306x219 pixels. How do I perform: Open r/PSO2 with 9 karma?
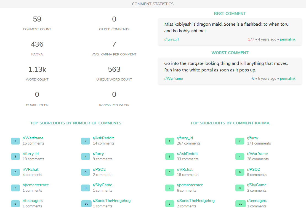pyautogui.click(x=253, y=169)
